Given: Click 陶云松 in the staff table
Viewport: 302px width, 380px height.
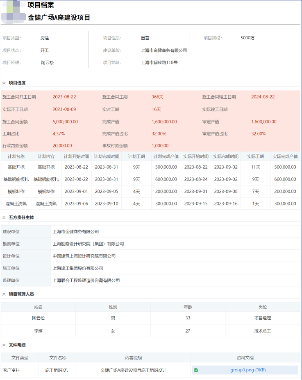Looking at the screenshot, I should pos(39,318).
